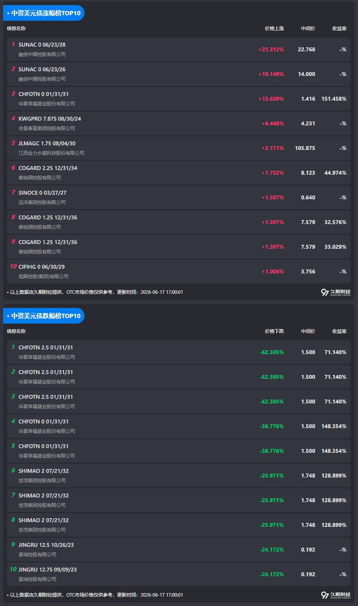This screenshot has height=606, width=358.
Task: Click issuer name 合景泰富集团控股有限公司
Action: tap(47, 128)
